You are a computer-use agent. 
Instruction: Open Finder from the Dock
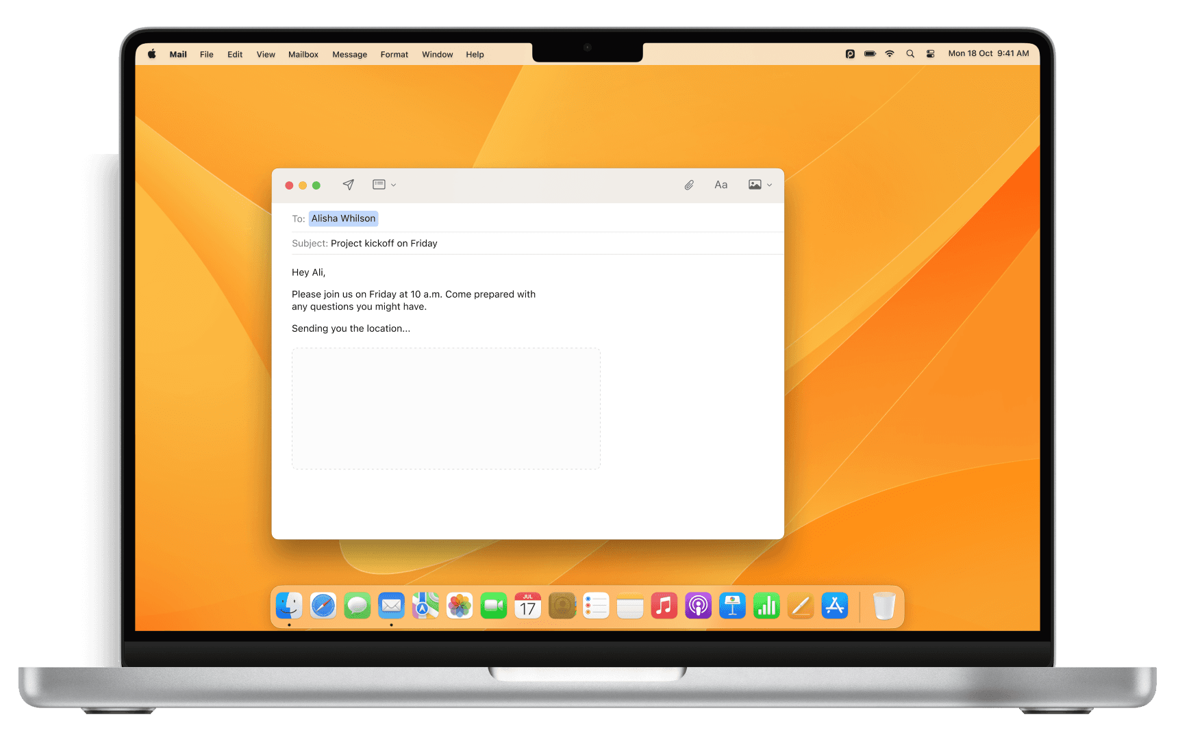click(x=289, y=606)
